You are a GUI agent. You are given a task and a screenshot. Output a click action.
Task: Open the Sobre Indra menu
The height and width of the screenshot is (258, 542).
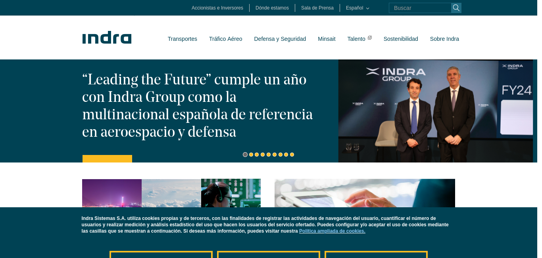[x=444, y=39]
